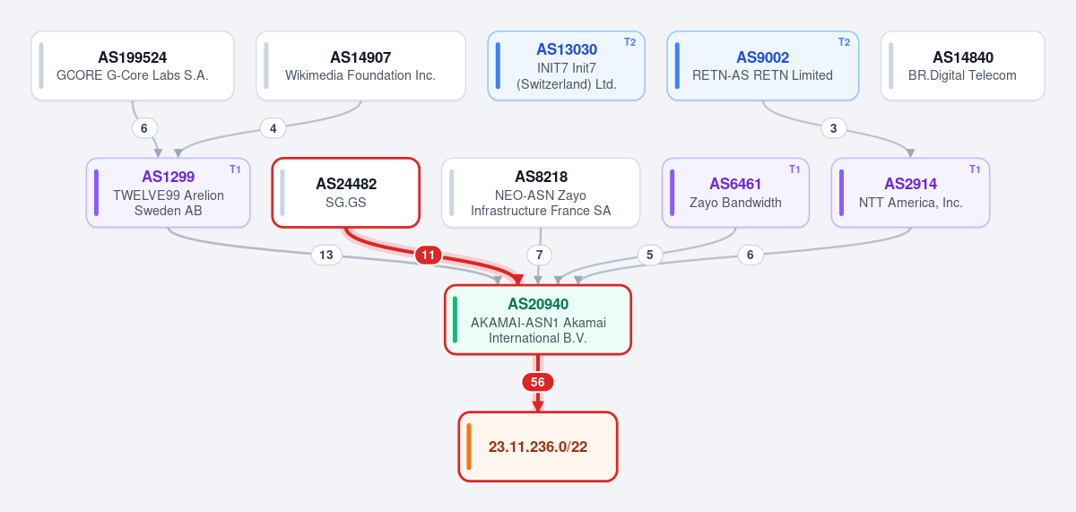Click the edge count badge 7
This screenshot has width=1076, height=512.
pyautogui.click(x=539, y=256)
